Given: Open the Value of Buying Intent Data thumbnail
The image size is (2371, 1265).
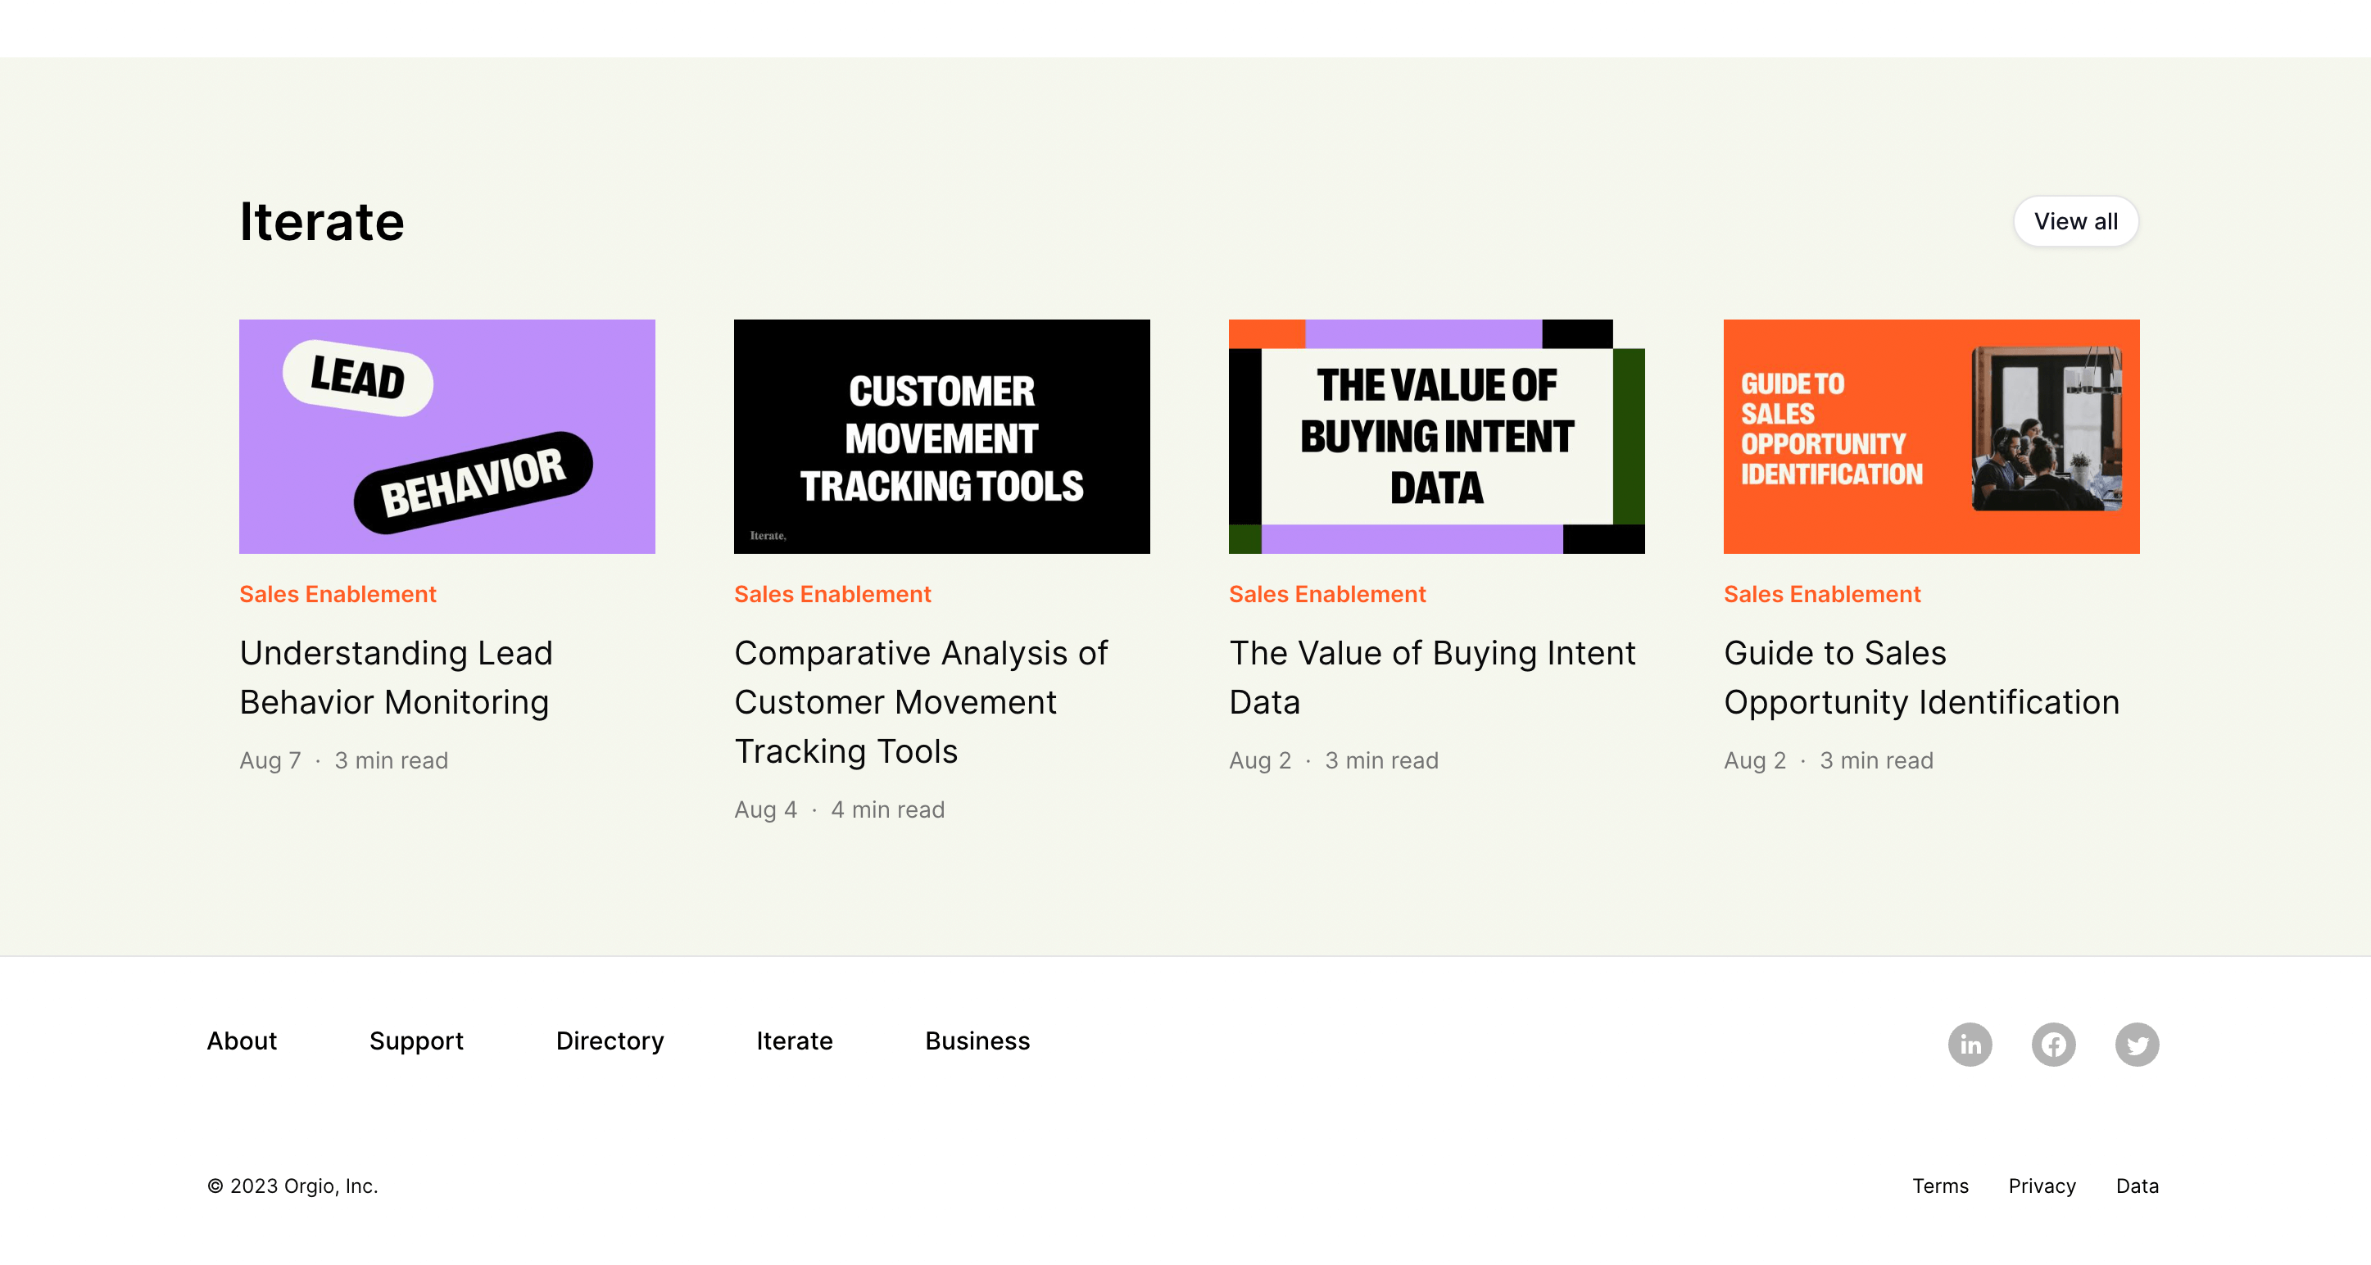Looking at the screenshot, I should (1436, 437).
